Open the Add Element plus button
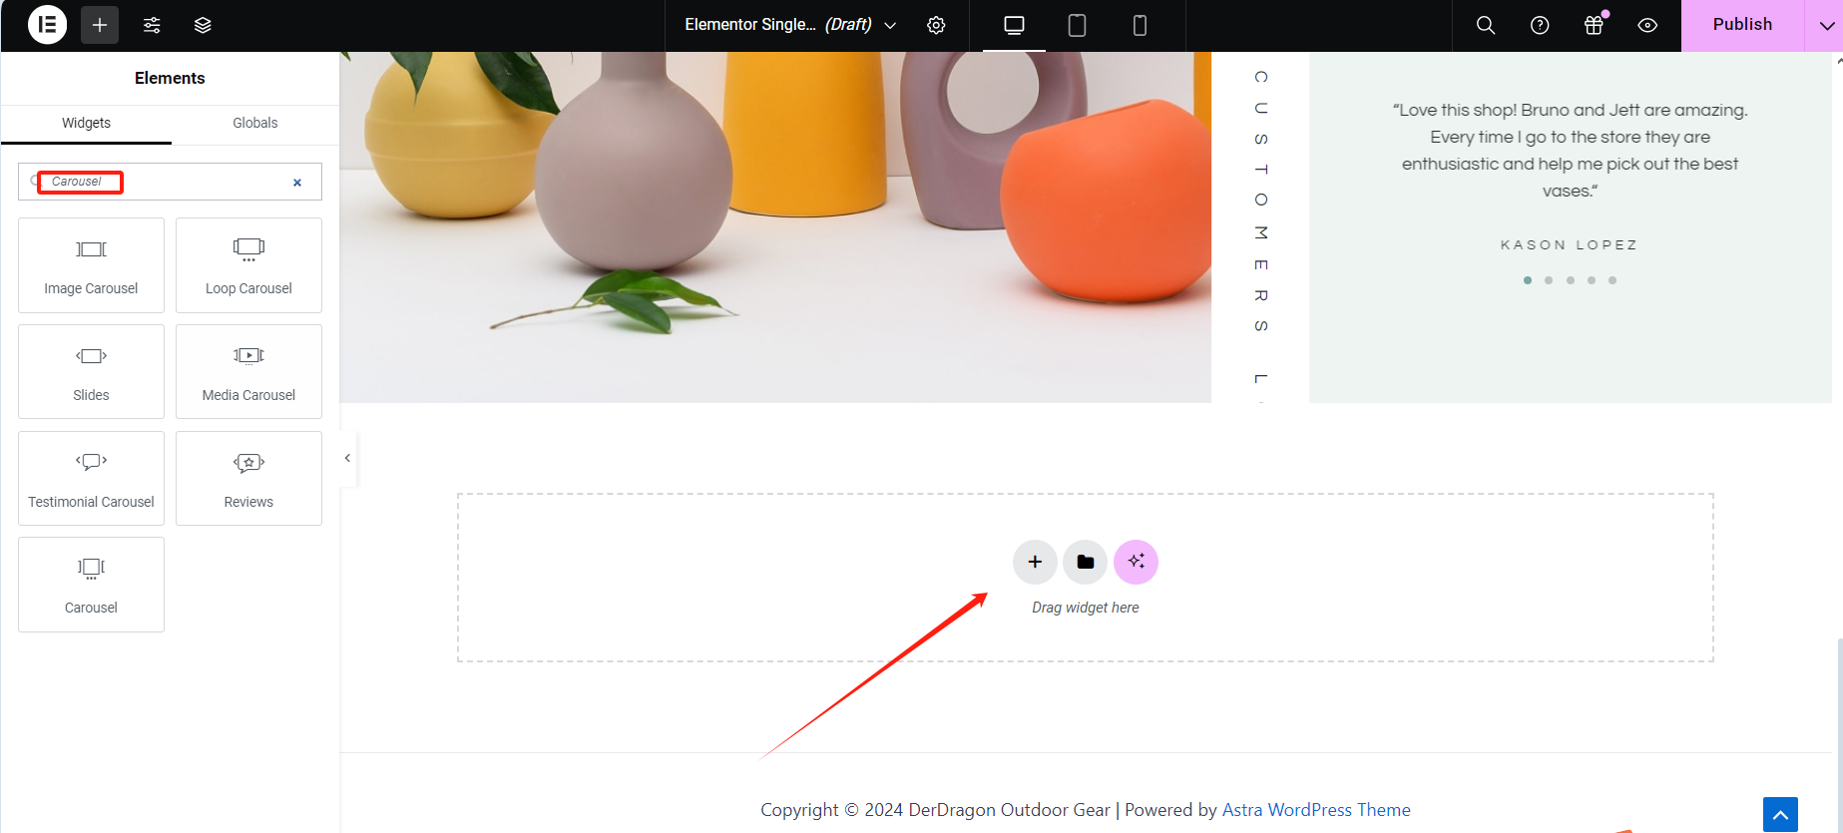1843x833 pixels. pyautogui.click(x=100, y=25)
